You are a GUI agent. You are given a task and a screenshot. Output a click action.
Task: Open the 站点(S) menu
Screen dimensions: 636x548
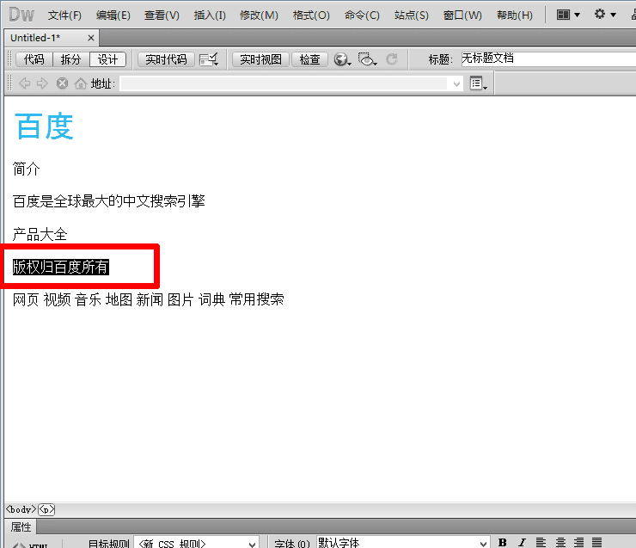tap(411, 15)
